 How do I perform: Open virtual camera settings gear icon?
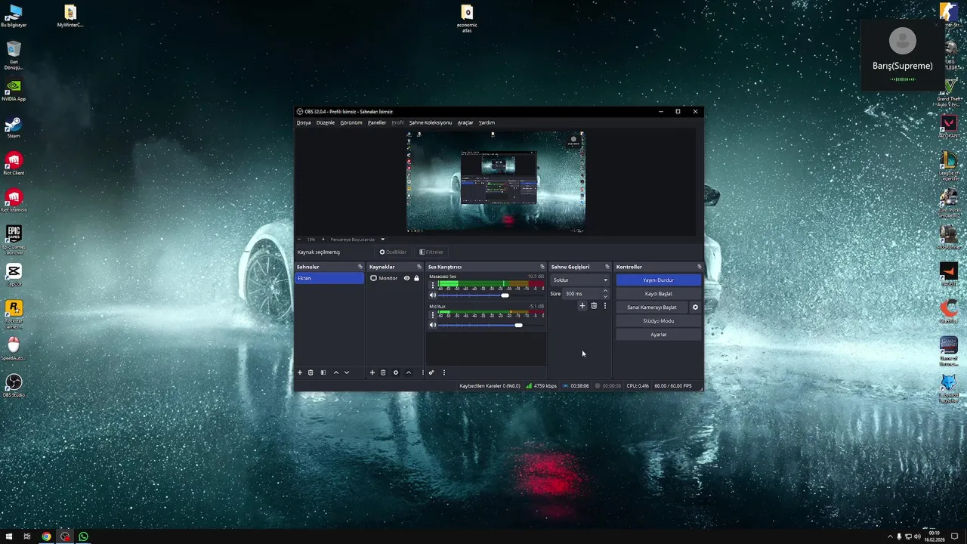tap(695, 308)
